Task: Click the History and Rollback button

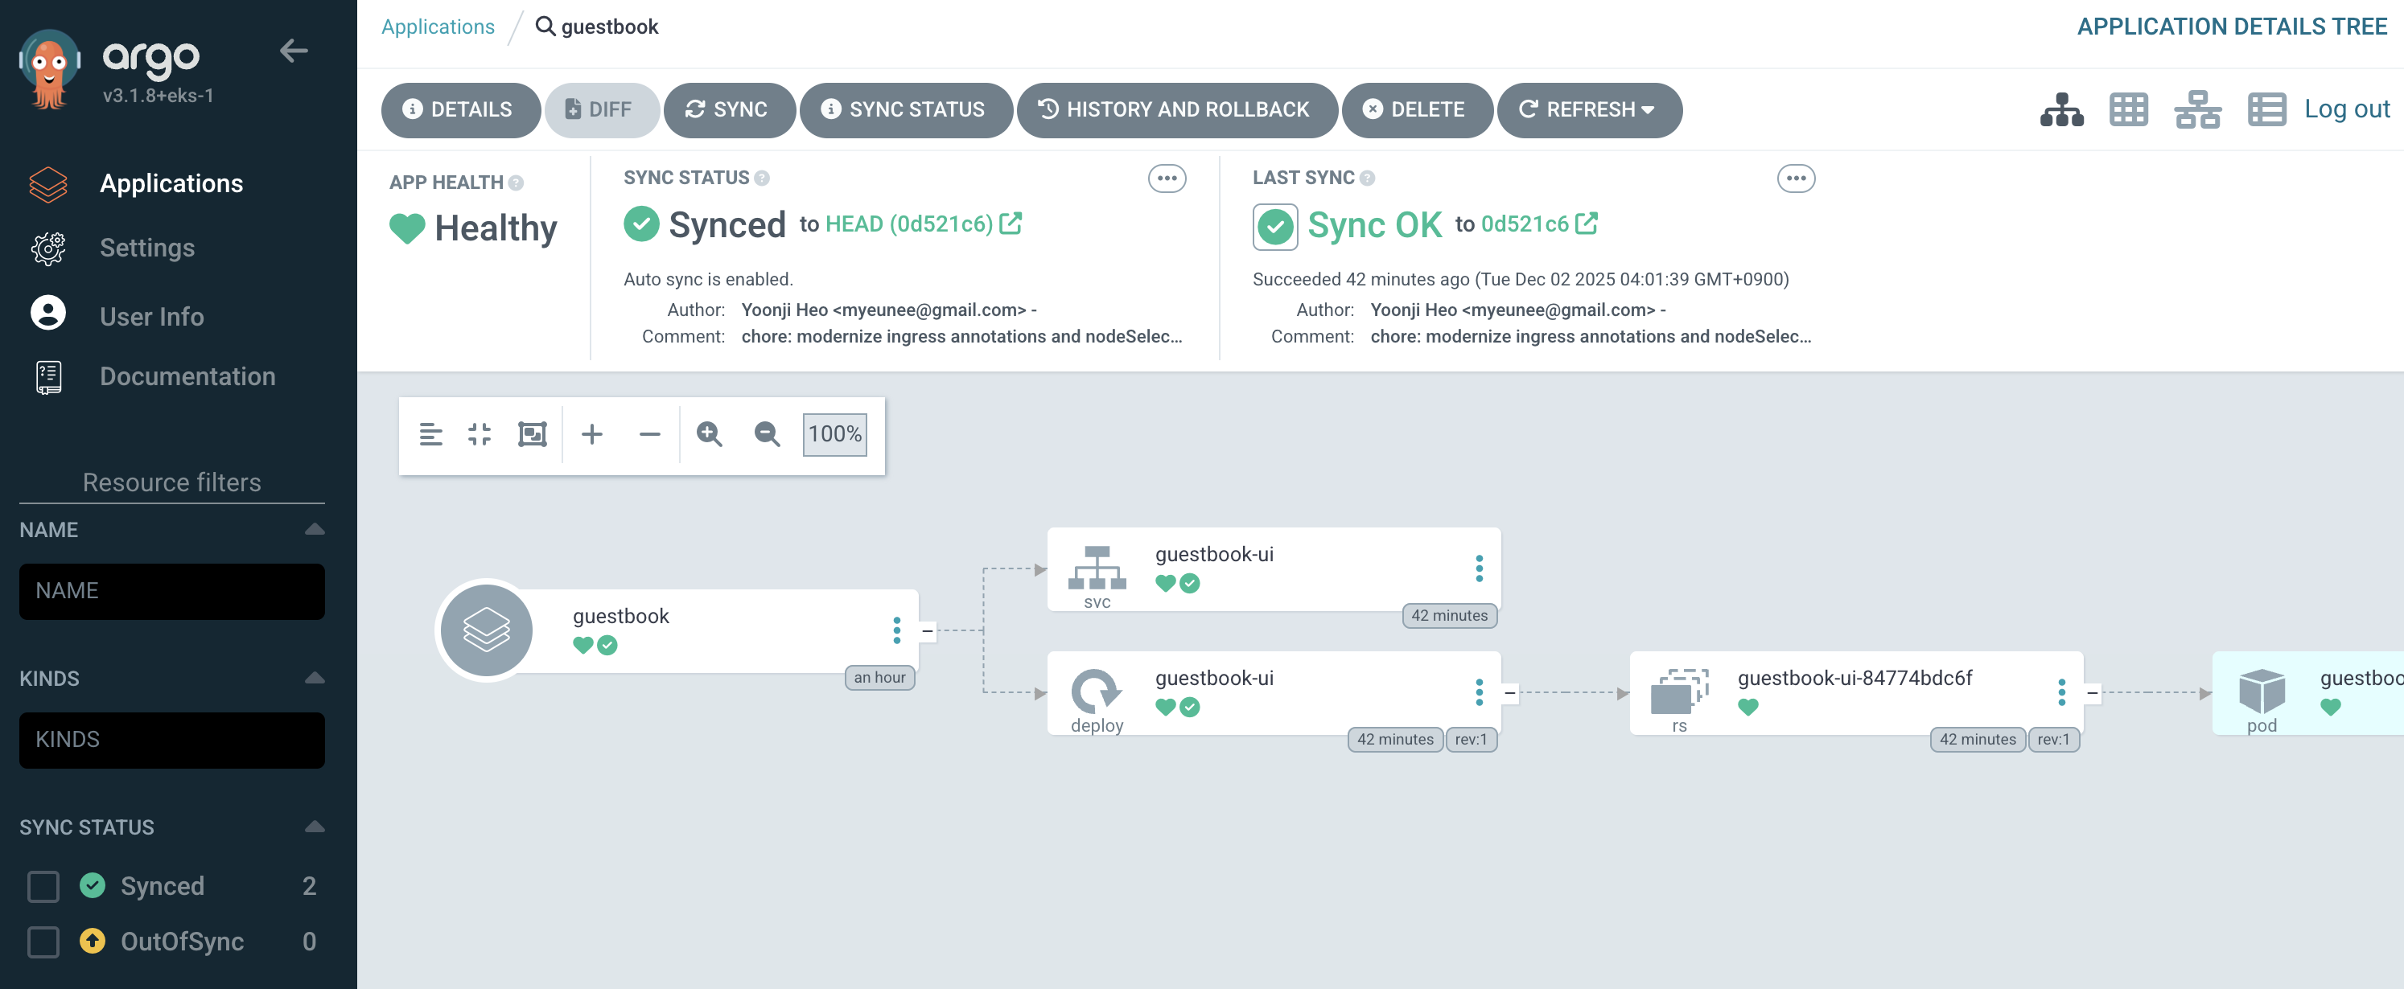Action: (1176, 110)
